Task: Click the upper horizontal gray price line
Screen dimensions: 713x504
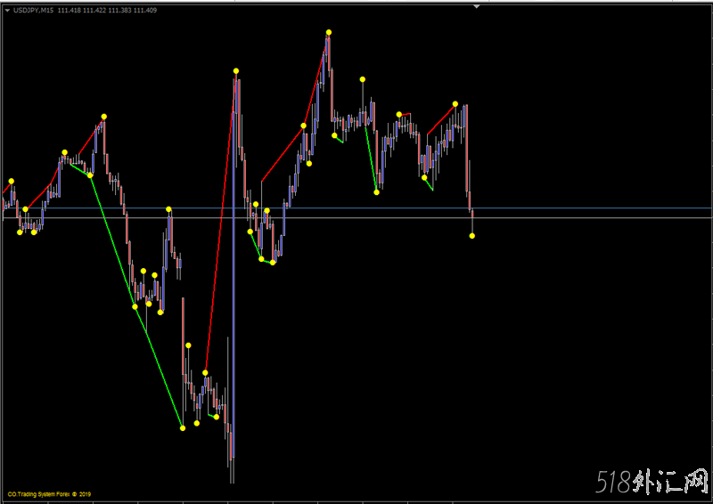Action: tap(579, 209)
